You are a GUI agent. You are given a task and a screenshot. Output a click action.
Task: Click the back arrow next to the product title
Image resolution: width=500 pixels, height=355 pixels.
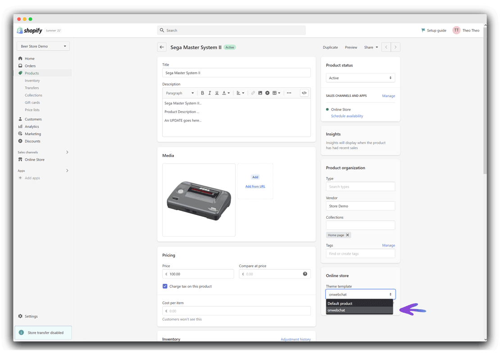point(162,47)
